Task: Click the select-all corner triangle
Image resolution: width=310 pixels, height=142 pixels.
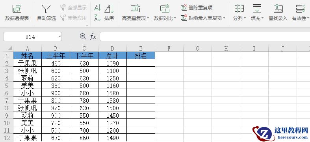Action: coord(10,48)
